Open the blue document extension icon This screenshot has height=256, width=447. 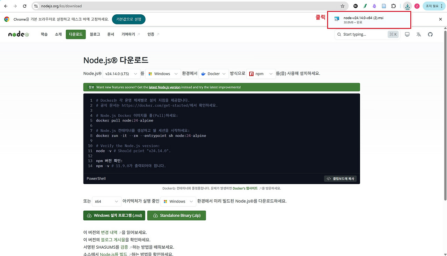384,6
